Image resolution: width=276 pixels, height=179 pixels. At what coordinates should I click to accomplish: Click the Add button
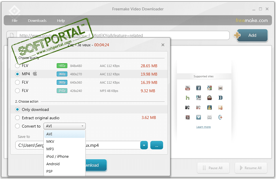pos(252,35)
